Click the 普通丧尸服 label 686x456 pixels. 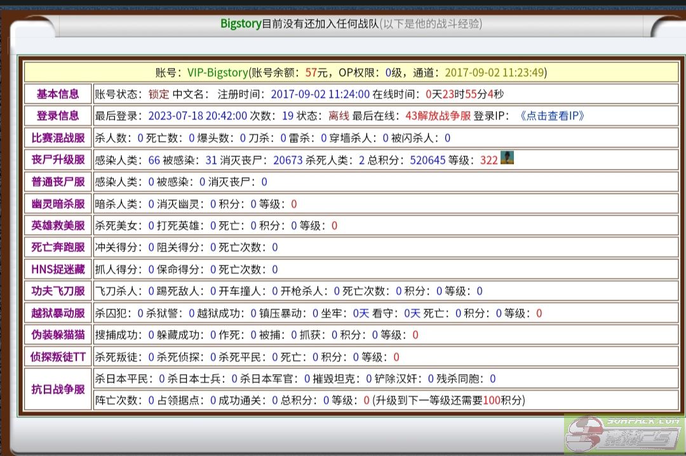(x=58, y=182)
